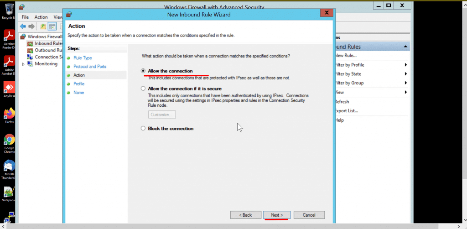This screenshot has width=467, height=229.
Task: Click the horizontal scrollbar left arrow
Action: click(x=3, y=226)
